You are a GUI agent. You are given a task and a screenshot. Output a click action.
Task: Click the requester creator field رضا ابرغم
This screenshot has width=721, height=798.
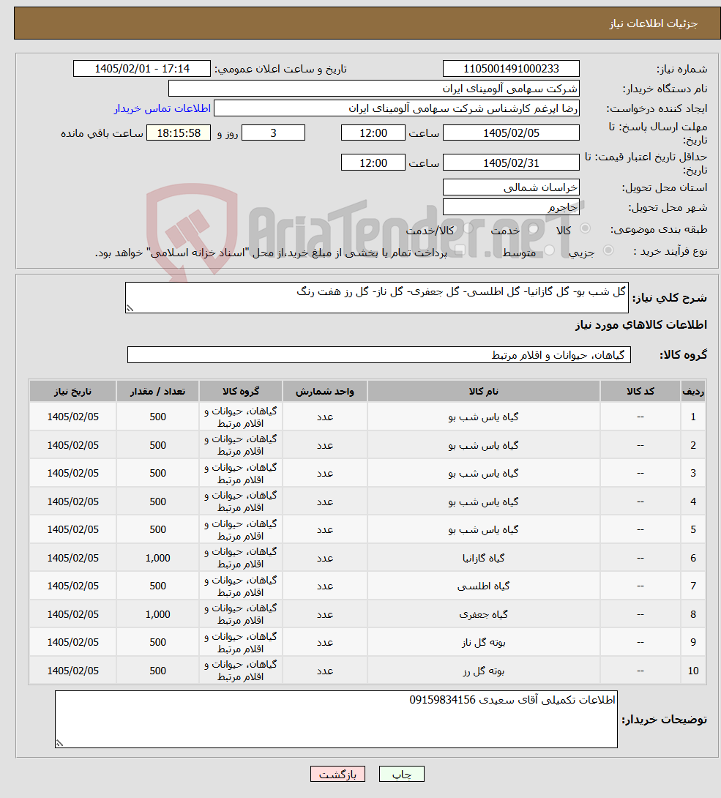tap(397, 108)
